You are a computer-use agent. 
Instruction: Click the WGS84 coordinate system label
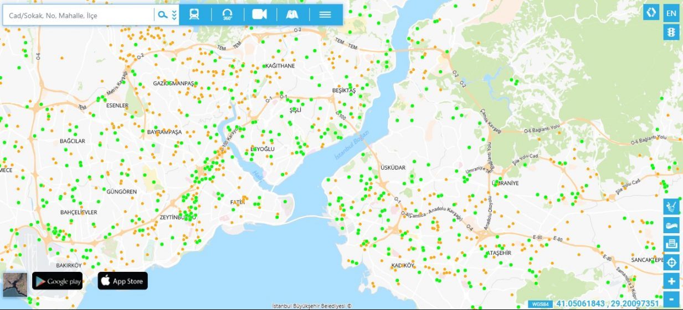(x=540, y=304)
